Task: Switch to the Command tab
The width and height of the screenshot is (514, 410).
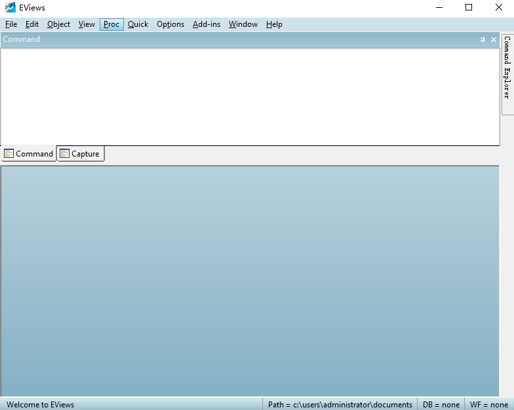Action: pyautogui.click(x=29, y=153)
